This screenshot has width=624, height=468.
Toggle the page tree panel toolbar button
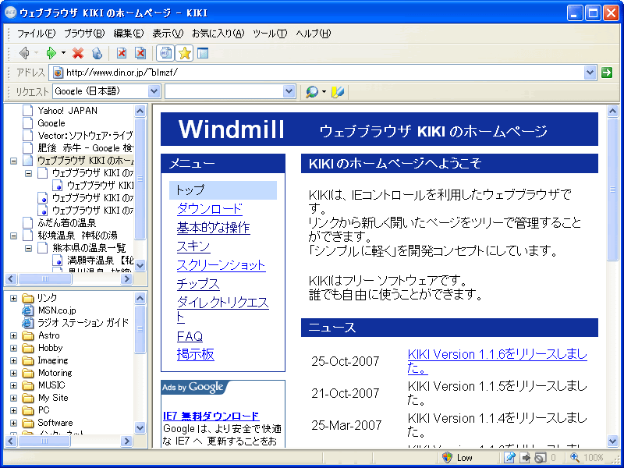[165, 53]
